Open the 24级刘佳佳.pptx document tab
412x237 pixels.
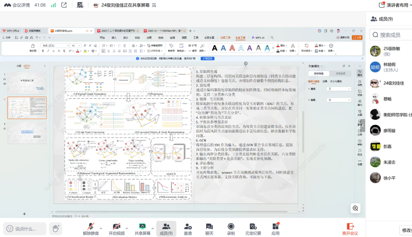click(64, 31)
